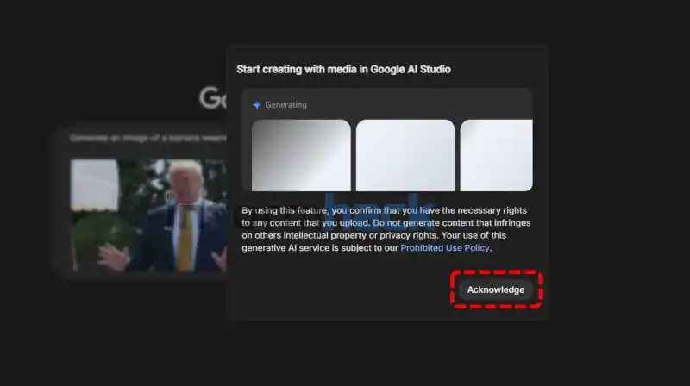
Task: Click the white awning in the background image
Action: (x=93, y=185)
